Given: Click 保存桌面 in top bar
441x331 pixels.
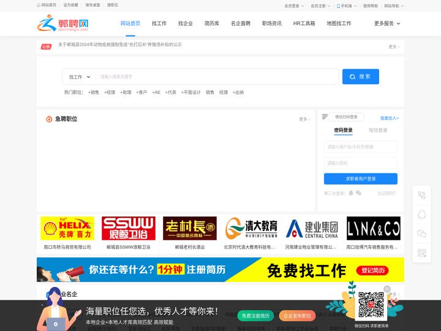Looking at the screenshot, I should pos(92,5).
